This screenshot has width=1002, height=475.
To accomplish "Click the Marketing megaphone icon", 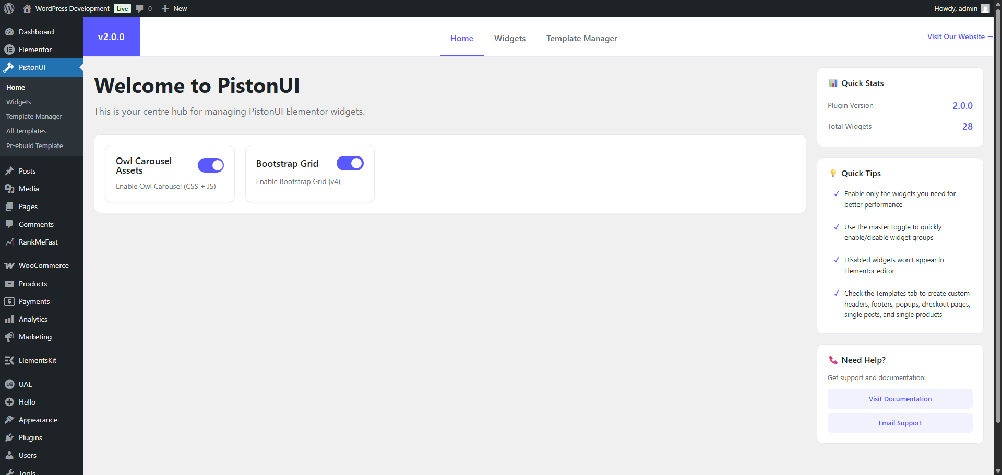I will tap(9, 337).
